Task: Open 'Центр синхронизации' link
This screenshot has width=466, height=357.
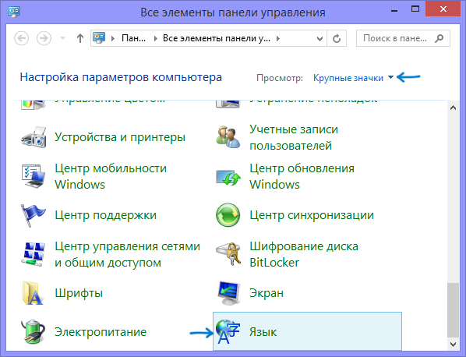Action: pyautogui.click(x=312, y=215)
